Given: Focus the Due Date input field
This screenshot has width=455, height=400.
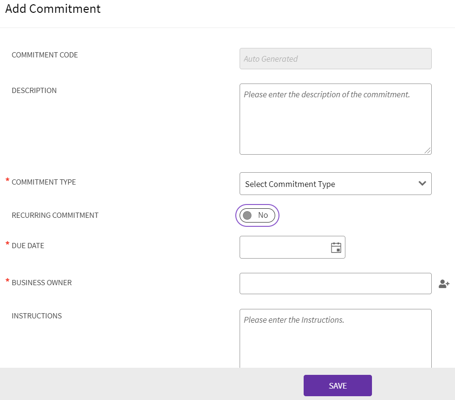Looking at the screenshot, I should (284, 247).
